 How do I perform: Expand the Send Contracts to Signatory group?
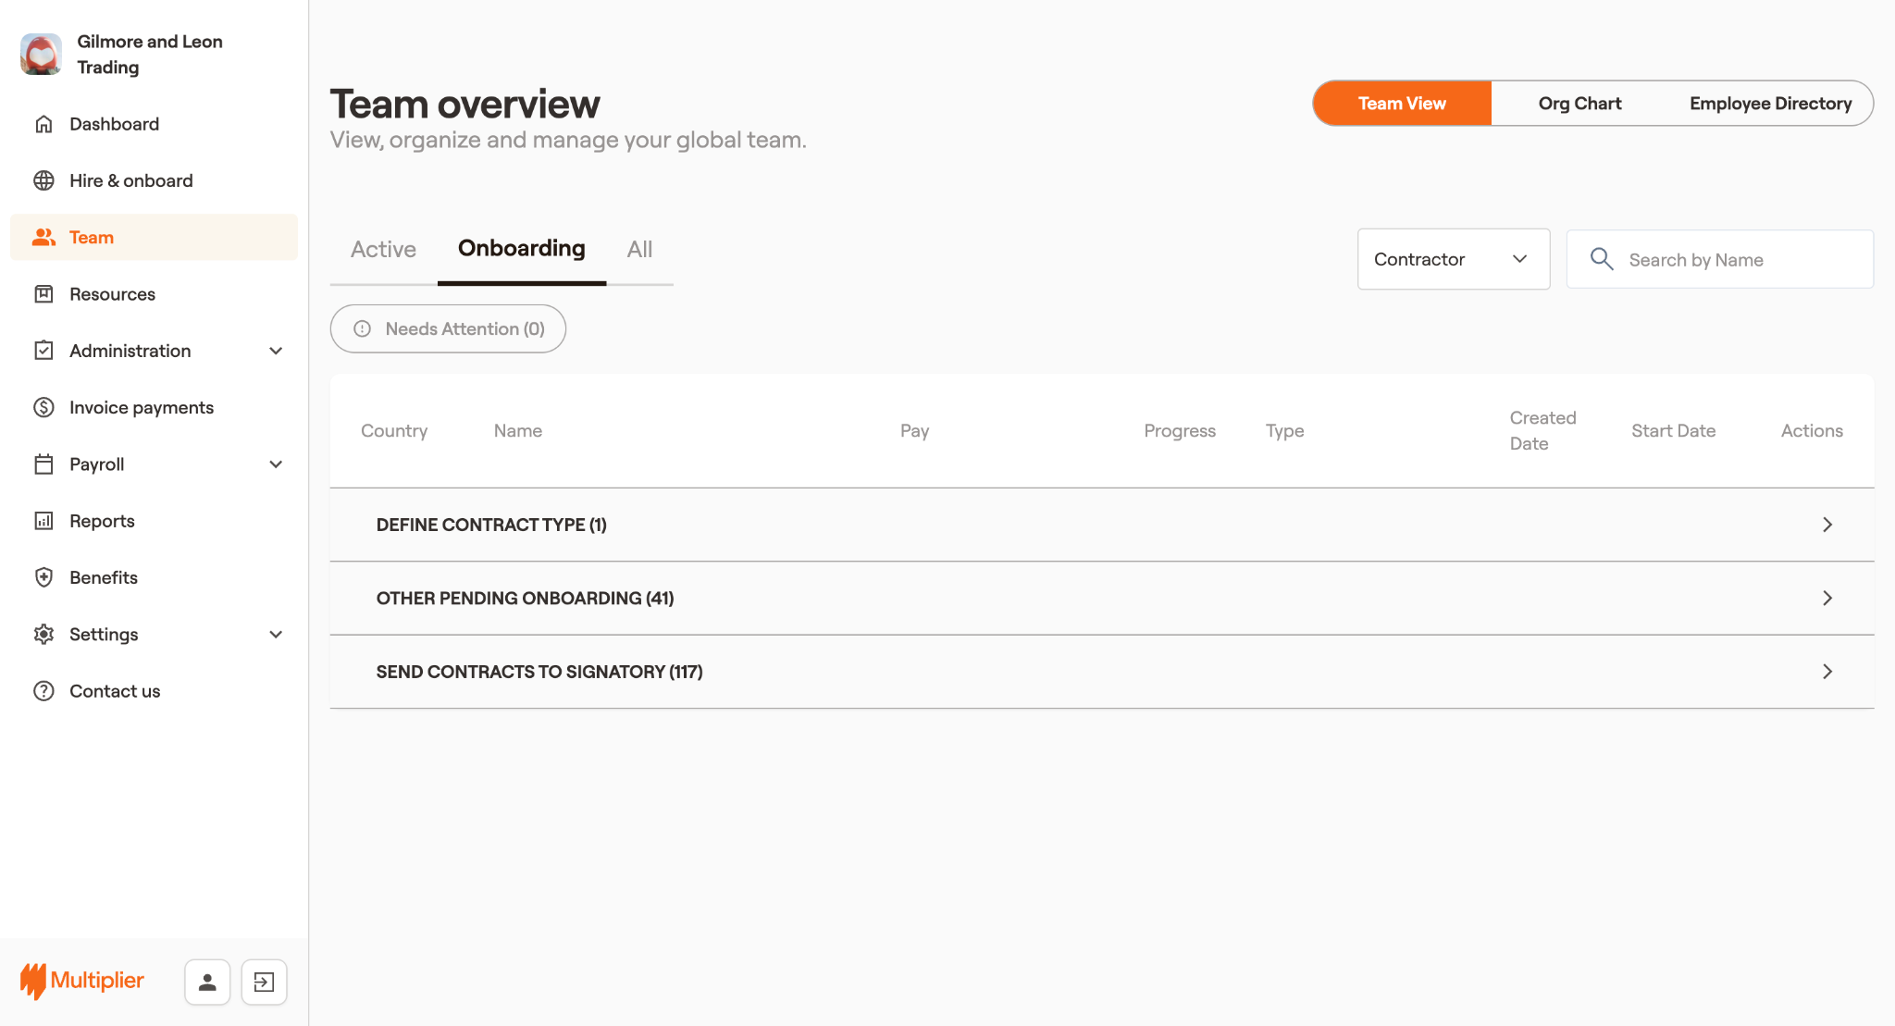pyautogui.click(x=1827, y=672)
